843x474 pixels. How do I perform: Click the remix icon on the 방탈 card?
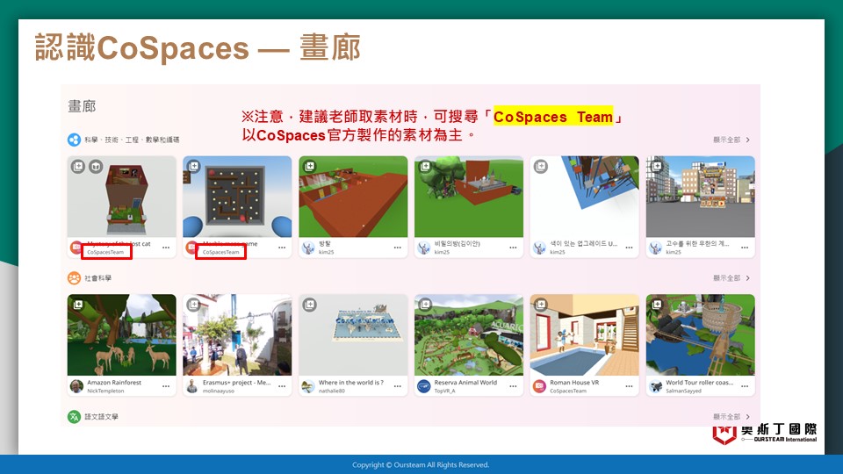coord(310,167)
